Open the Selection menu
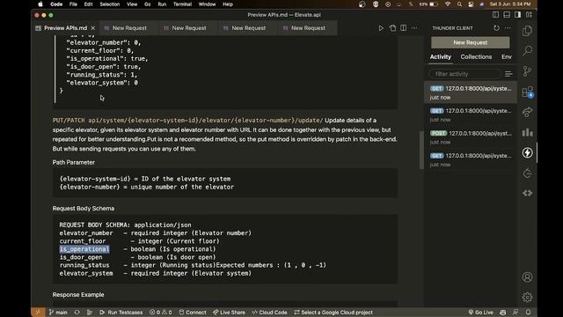Screen dimensions: 563x317 (109, 4)
